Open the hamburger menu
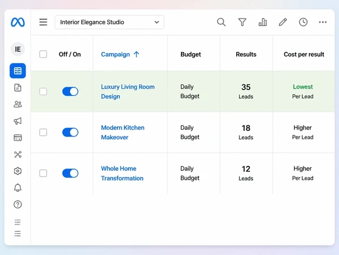This screenshot has height=255, width=339. click(44, 22)
